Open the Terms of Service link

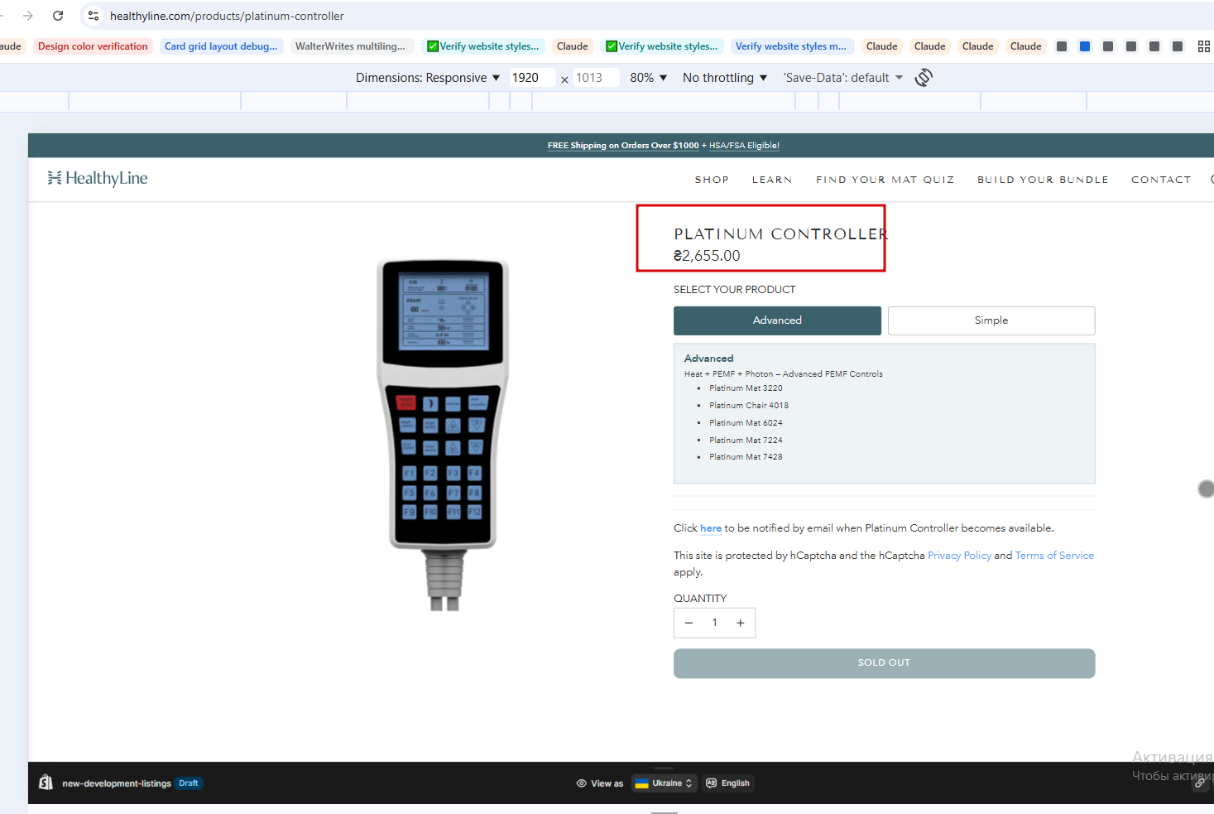1054,556
